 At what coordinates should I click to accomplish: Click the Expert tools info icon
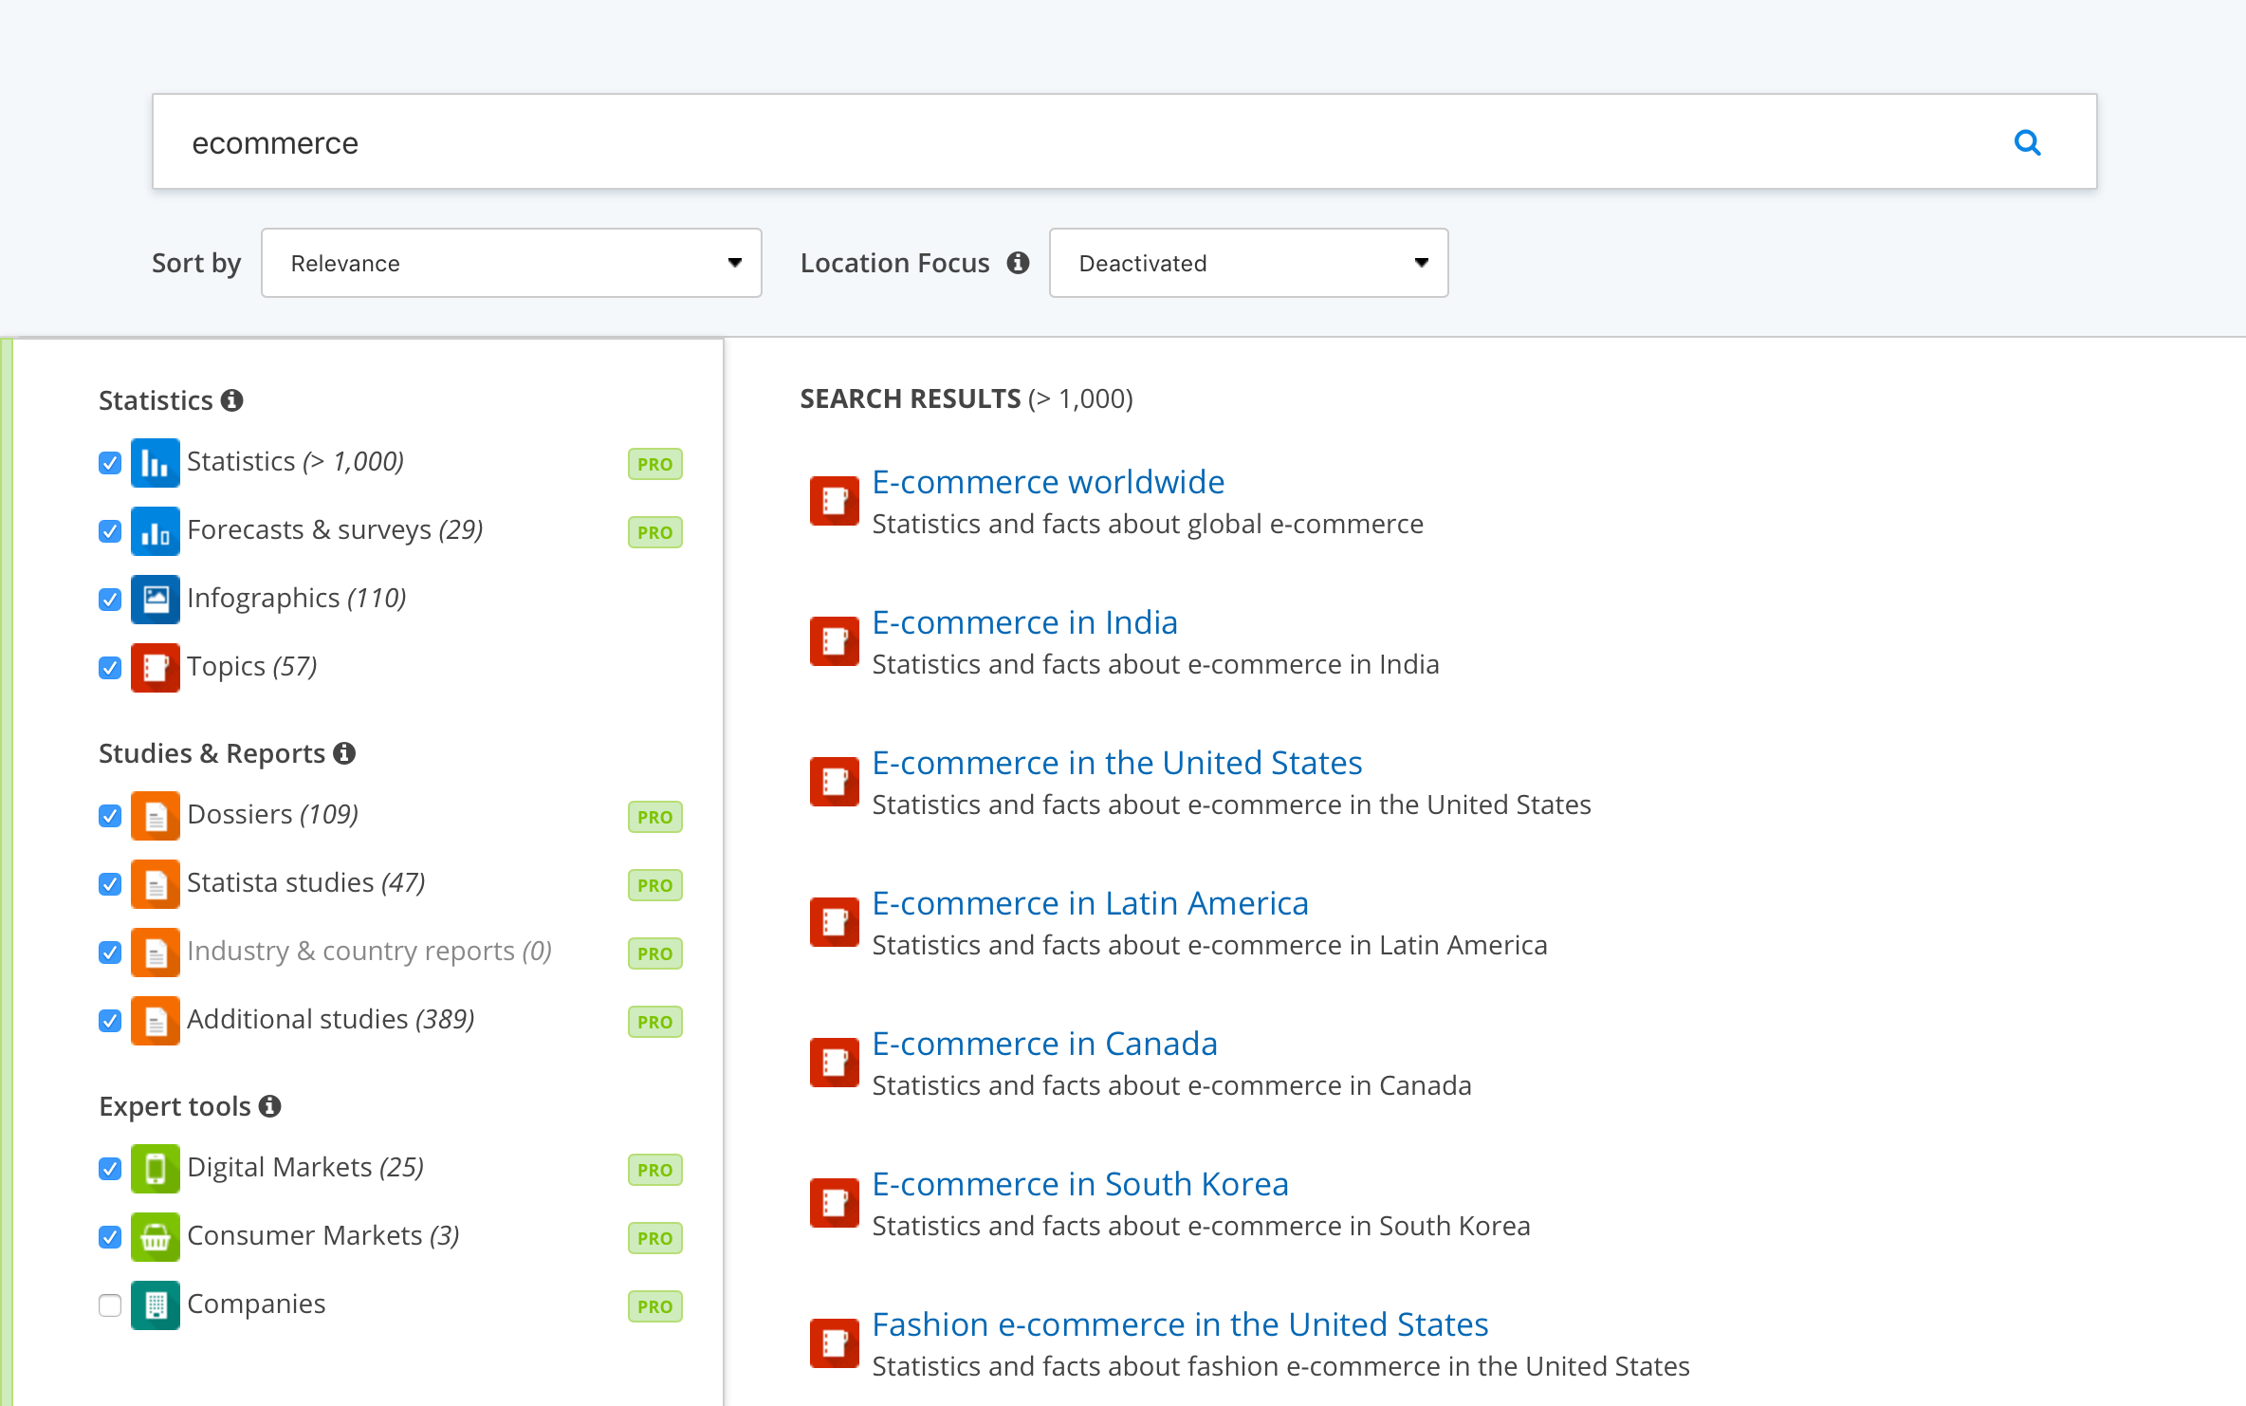click(270, 1106)
